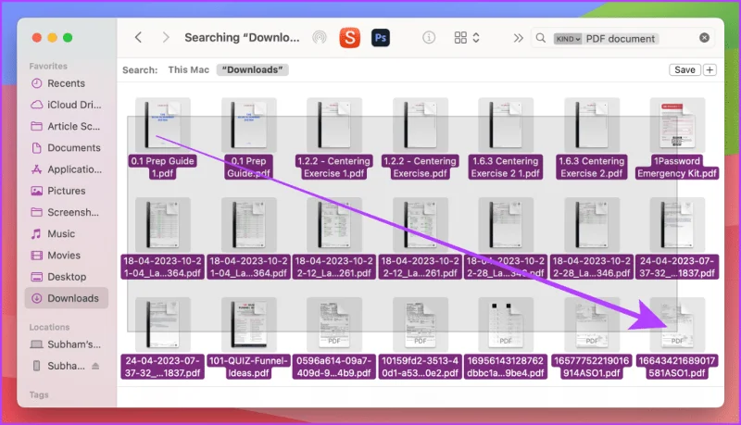This screenshot has width=741, height=425.
Task: Select Downloads in the sidebar
Action: coord(66,298)
